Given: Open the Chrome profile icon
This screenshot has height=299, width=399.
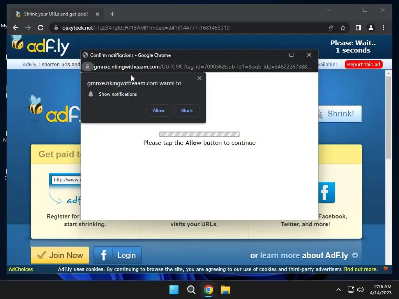Looking at the screenshot, I should [x=371, y=28].
